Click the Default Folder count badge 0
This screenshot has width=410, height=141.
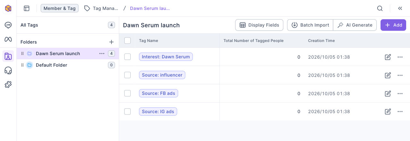click(x=111, y=65)
